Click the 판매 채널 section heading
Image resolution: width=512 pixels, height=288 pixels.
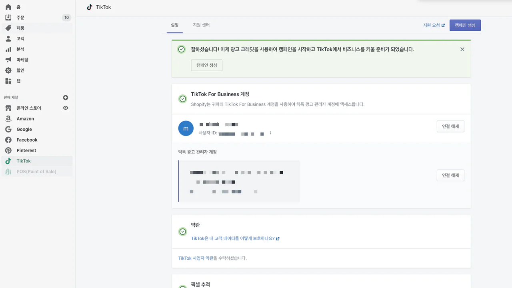pos(11,98)
